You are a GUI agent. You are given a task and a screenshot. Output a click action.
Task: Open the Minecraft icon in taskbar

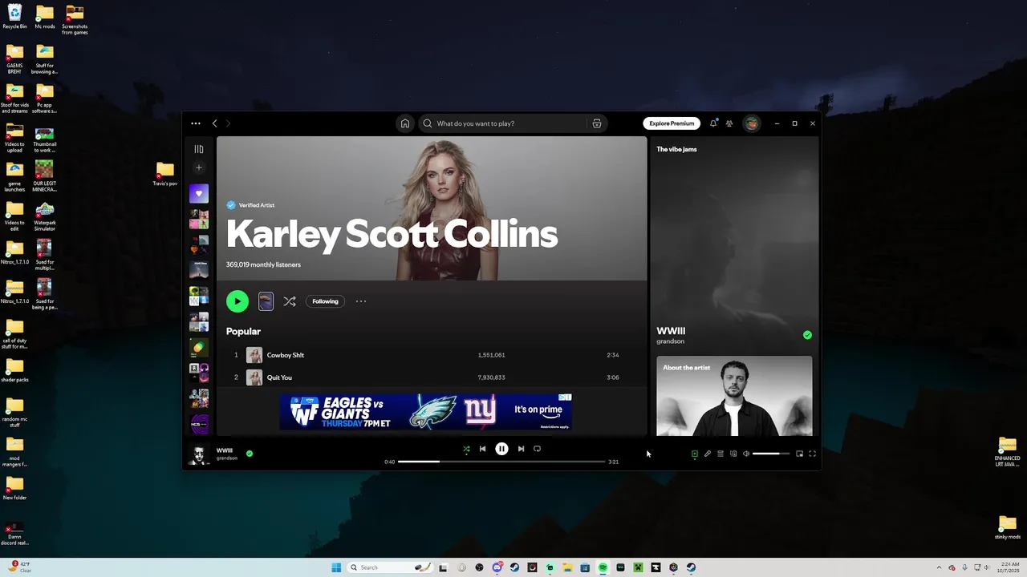[638, 567]
